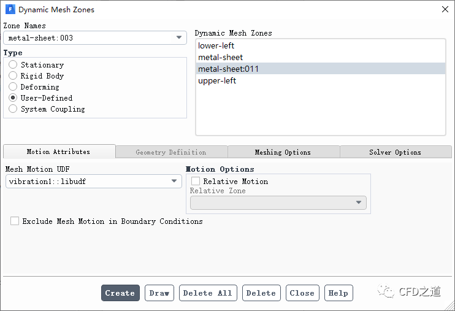Open Help for dynamic mesh zones

point(338,293)
